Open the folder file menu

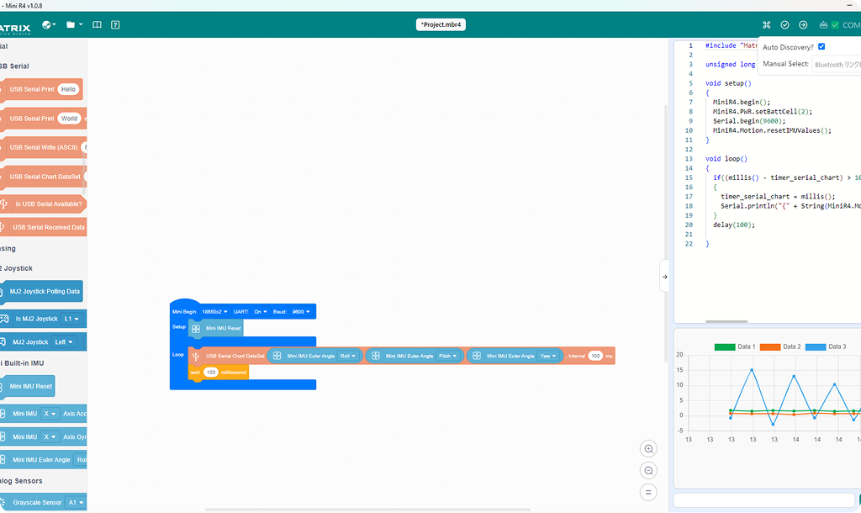pos(74,24)
